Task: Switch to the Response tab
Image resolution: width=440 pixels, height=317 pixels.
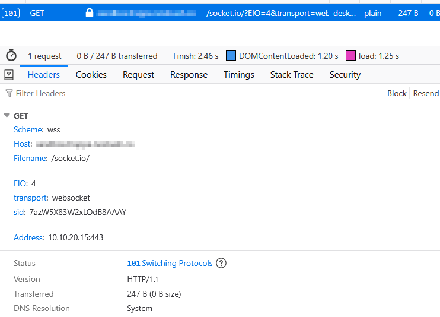Action: [x=189, y=75]
